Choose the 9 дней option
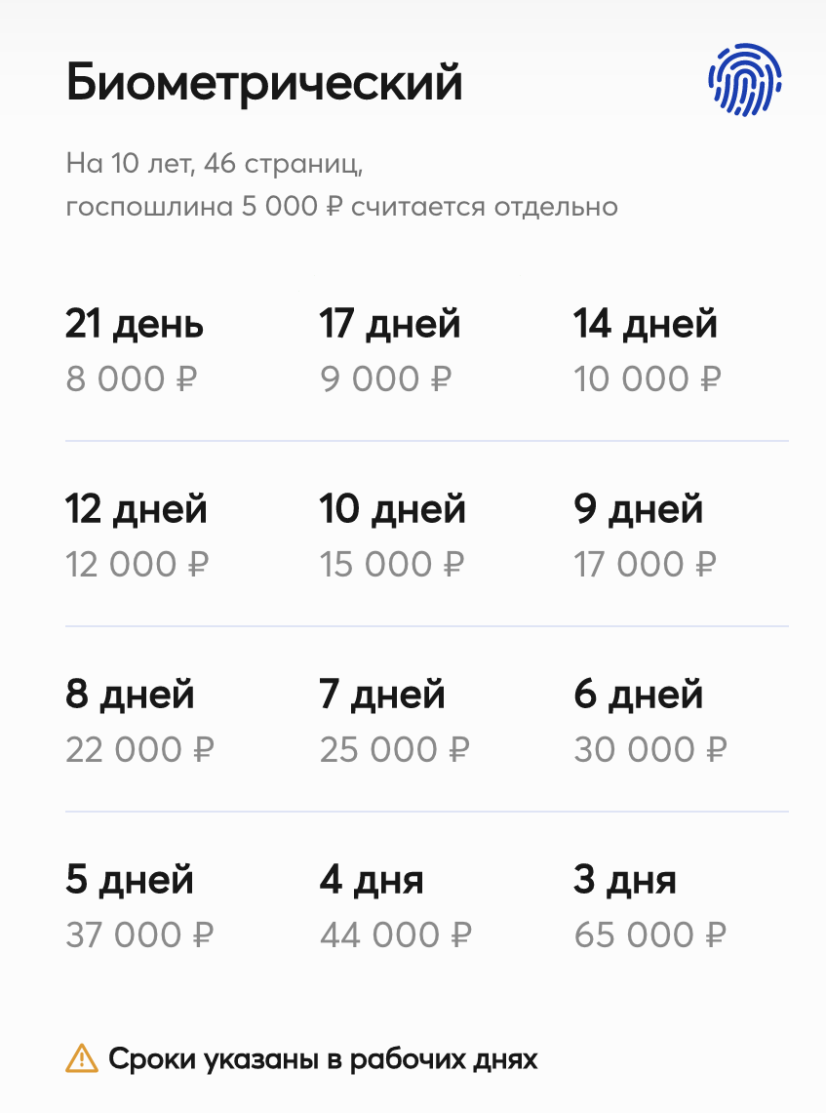The width and height of the screenshot is (826, 1113). coord(645,536)
